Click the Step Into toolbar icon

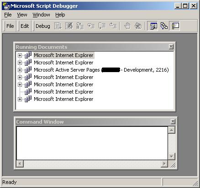tap(91, 26)
